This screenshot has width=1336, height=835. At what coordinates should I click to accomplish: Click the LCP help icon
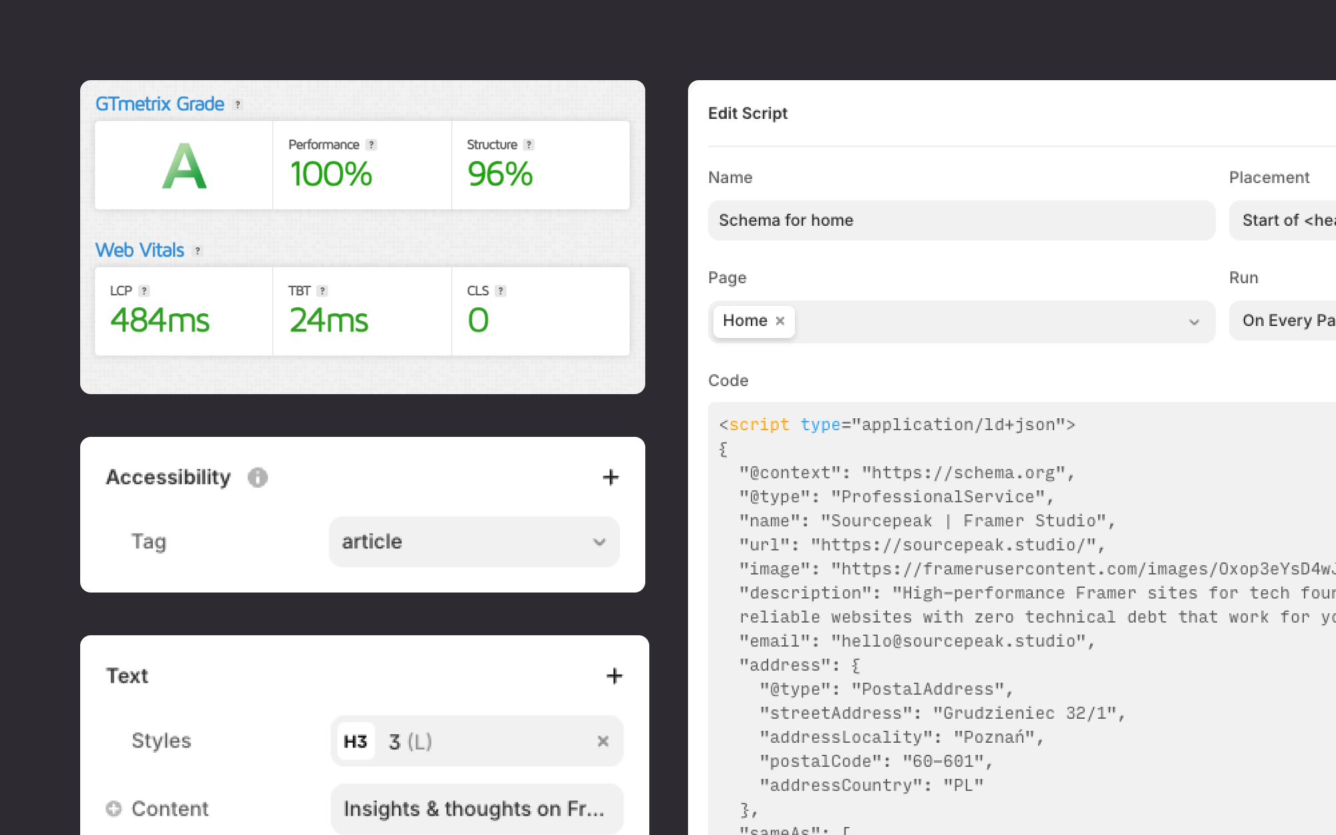point(144,291)
